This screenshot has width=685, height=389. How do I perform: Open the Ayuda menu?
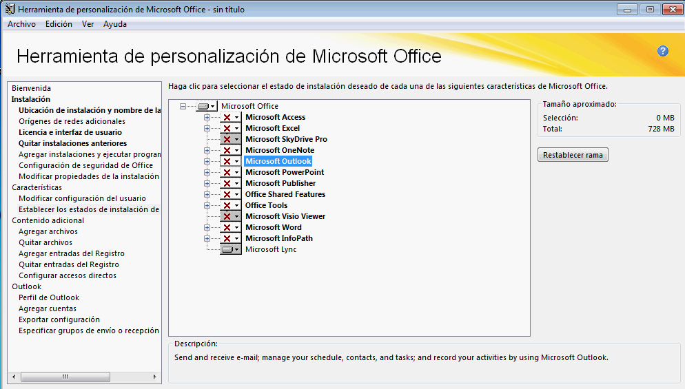(x=115, y=24)
